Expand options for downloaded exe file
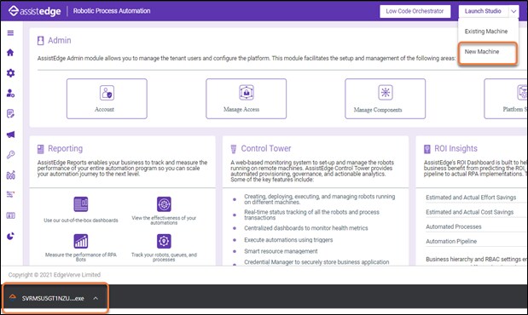 tap(96, 298)
